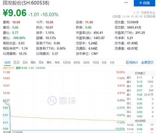Screen dimensions: 160x133
Task: Open the three-dot more options menu
Action: 126,3
